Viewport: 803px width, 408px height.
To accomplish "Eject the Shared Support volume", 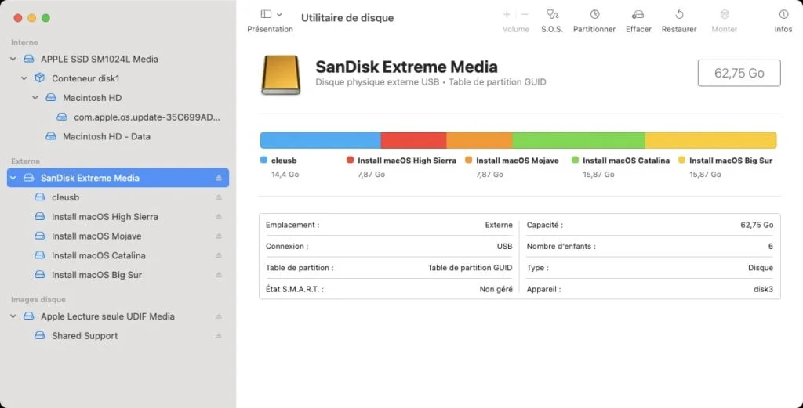I will pos(219,336).
